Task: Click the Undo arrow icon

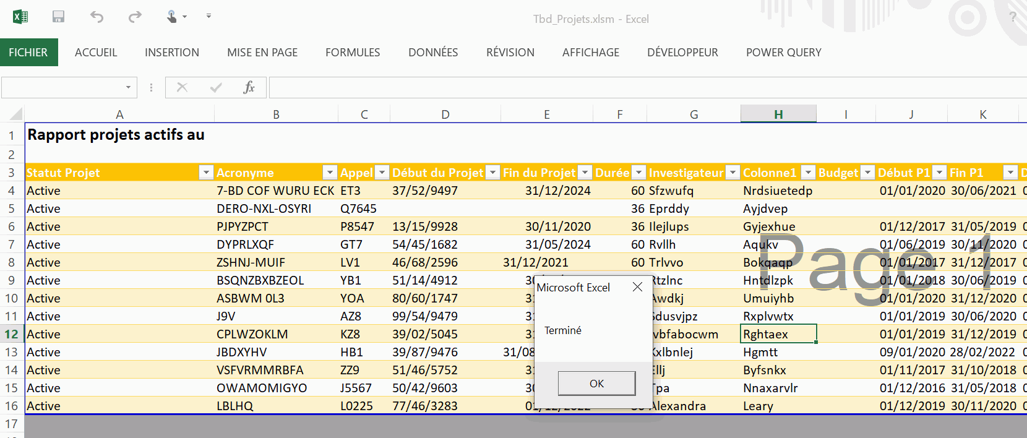Action: tap(97, 17)
